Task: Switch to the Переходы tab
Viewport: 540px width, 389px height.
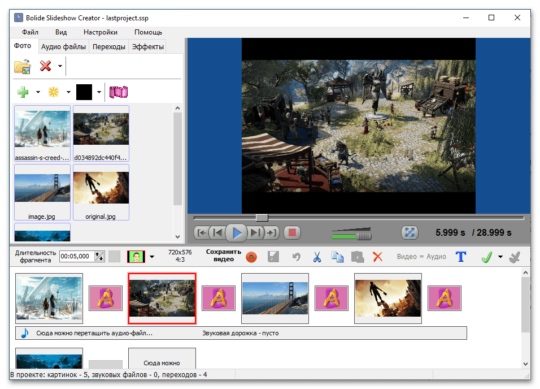Action: coord(109,47)
